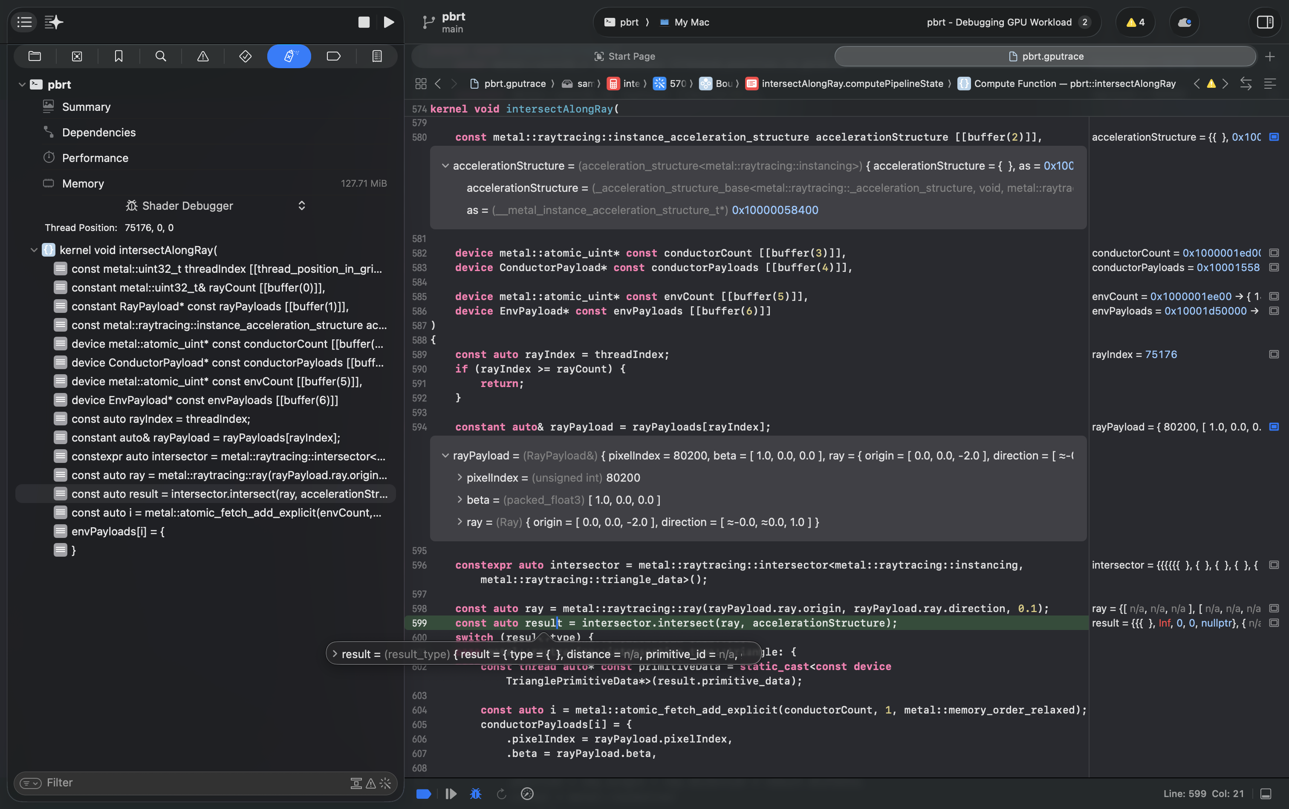This screenshot has width=1289, height=809.
Task: Expand the pixelIndex variable row
Action: 459,477
